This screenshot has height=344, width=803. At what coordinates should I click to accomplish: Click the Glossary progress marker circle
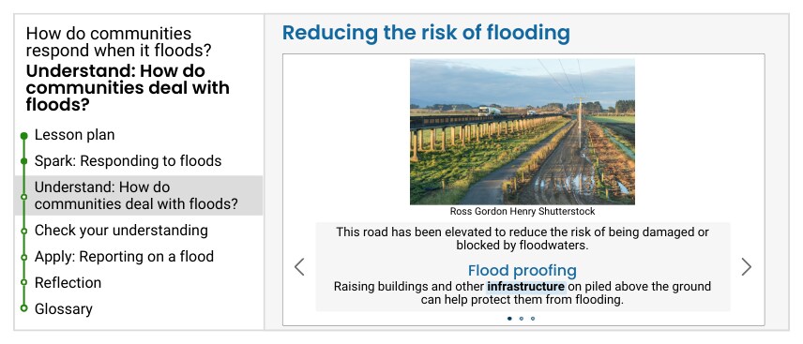[x=23, y=308]
